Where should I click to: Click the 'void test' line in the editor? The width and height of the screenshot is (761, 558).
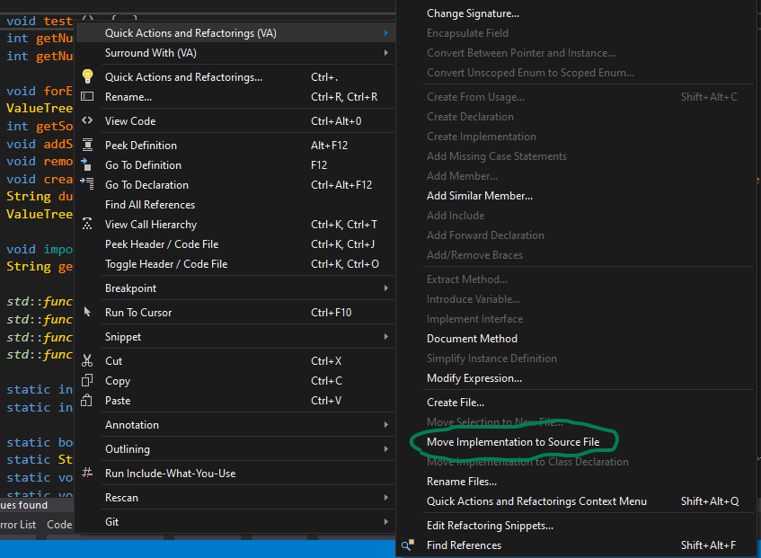point(40,22)
